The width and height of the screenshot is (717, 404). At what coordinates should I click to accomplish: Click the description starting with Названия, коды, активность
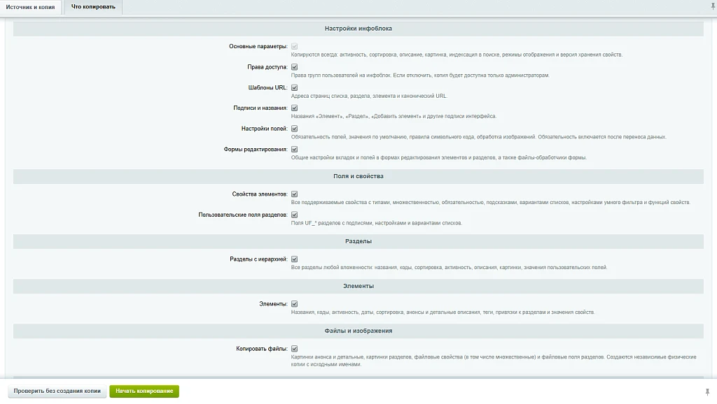[x=443, y=312]
